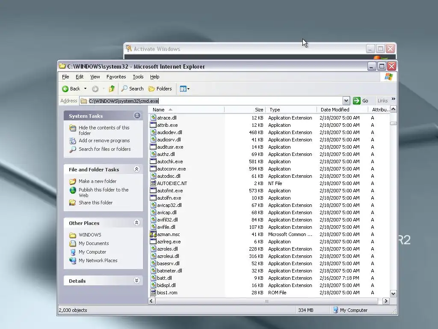Select the authz.dll file icon
Screen dimensions: 438x329
pos(153,154)
